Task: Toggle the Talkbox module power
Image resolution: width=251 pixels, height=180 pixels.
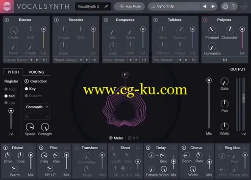Action: [x=156, y=20]
